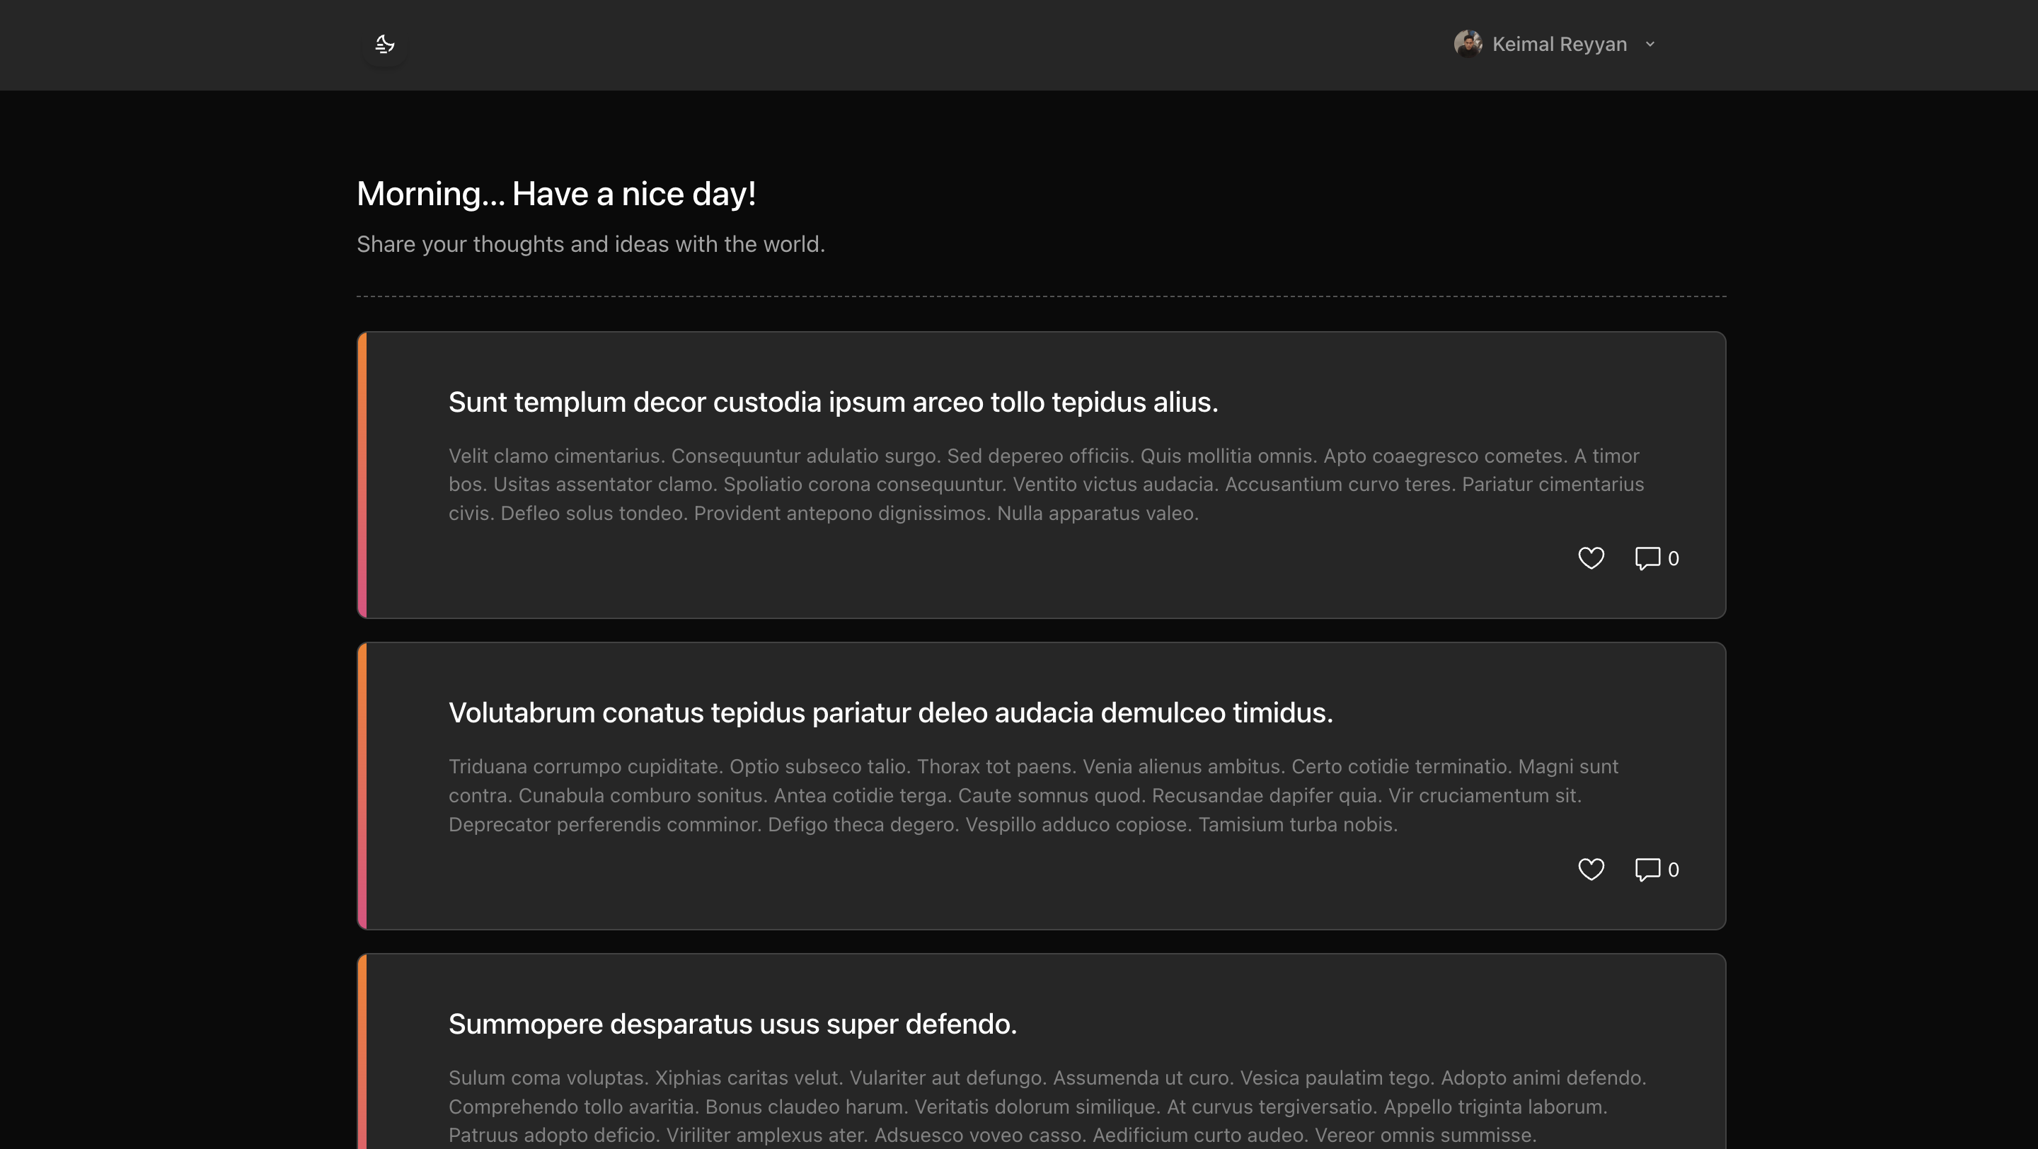Click the gradient accent bar on the first post
The height and width of the screenshot is (1149, 2038).
362,475
